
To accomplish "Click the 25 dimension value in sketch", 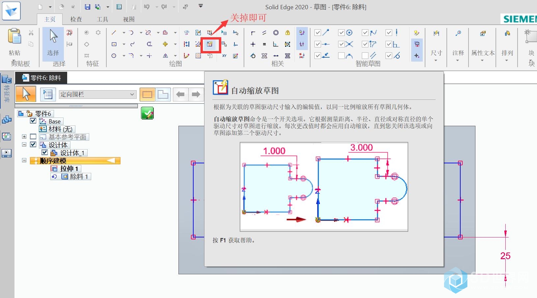I will (x=505, y=256).
